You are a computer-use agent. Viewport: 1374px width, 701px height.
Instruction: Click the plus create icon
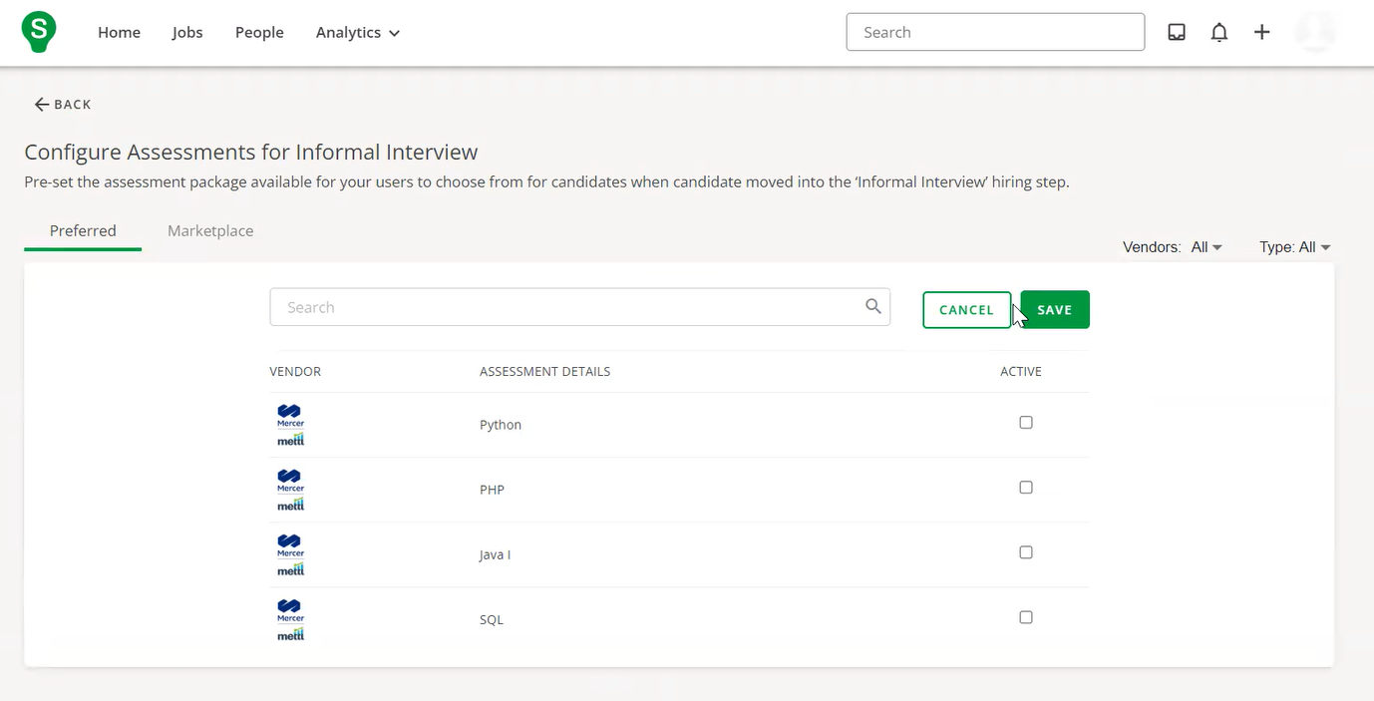point(1261,32)
